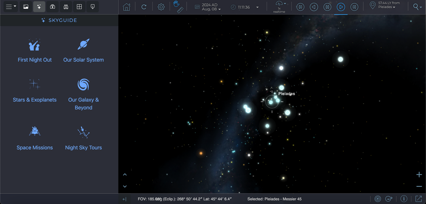
Task: Pause the time flow
Action: [327, 7]
